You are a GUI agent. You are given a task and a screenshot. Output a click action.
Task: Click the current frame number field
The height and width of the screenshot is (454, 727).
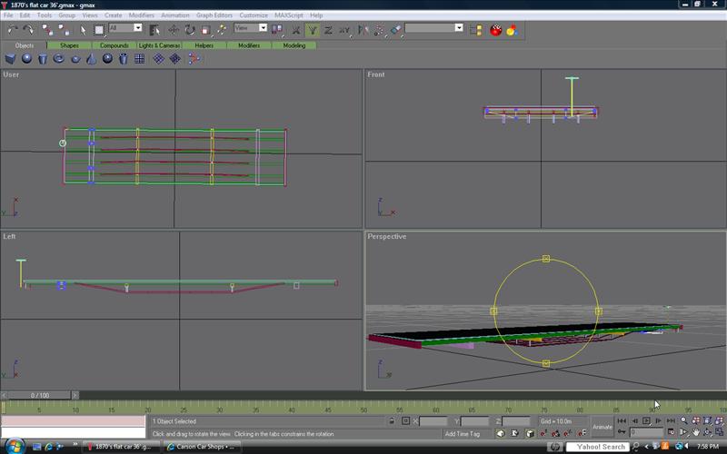click(646, 432)
